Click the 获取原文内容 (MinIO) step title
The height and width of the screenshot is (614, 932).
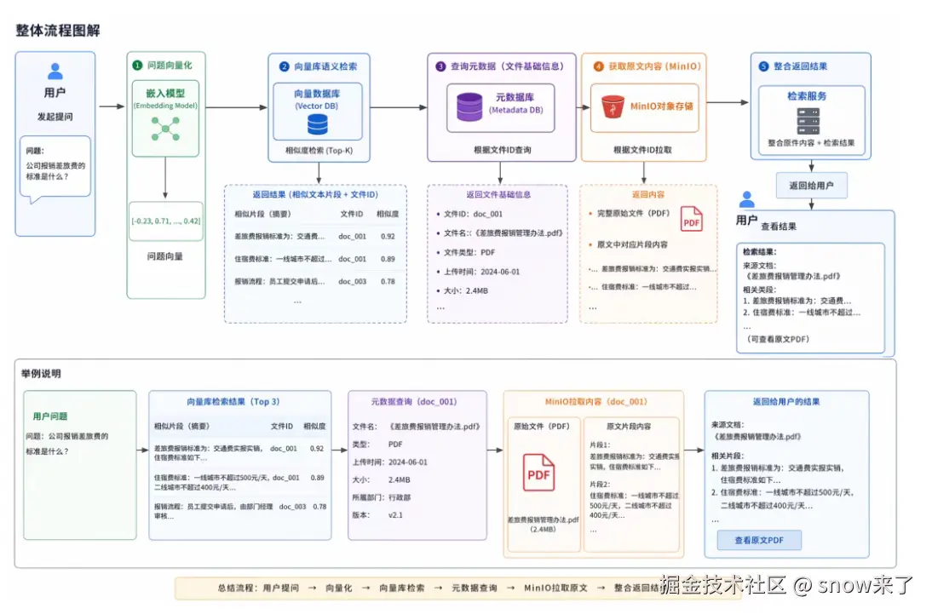[x=655, y=66]
